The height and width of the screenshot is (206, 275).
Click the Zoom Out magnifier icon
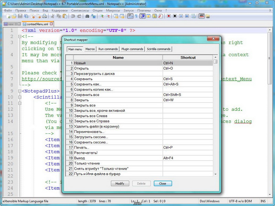108,16
